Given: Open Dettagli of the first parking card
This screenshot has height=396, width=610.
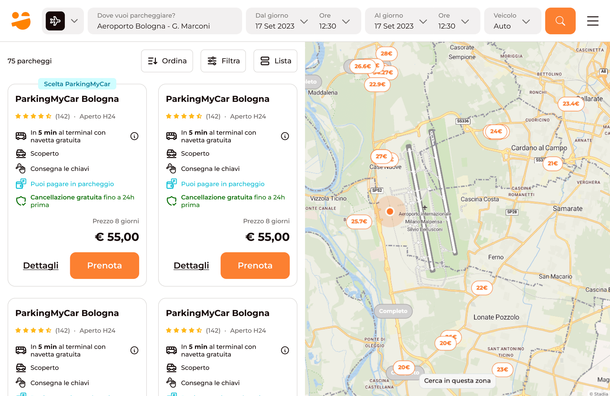Looking at the screenshot, I should (x=41, y=266).
